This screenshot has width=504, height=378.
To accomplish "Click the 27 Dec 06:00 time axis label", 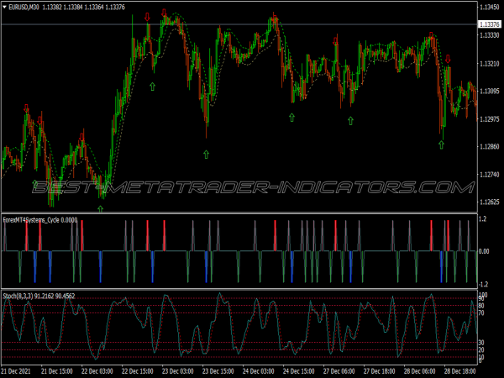I will (x=339, y=371).
